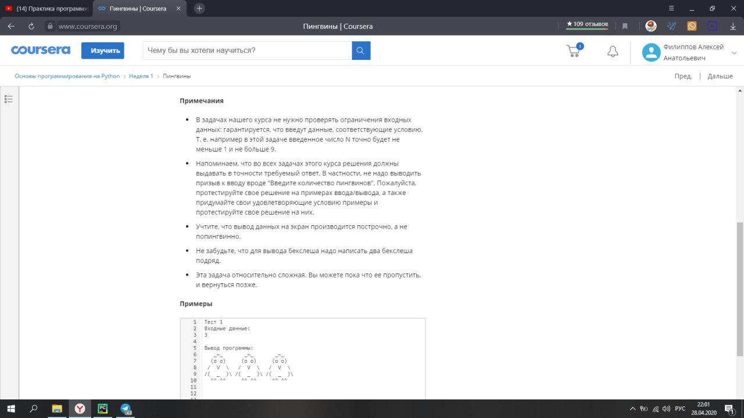The width and height of the screenshot is (744, 418).
Task: Go to next item via Дальше
Action: 720,76
